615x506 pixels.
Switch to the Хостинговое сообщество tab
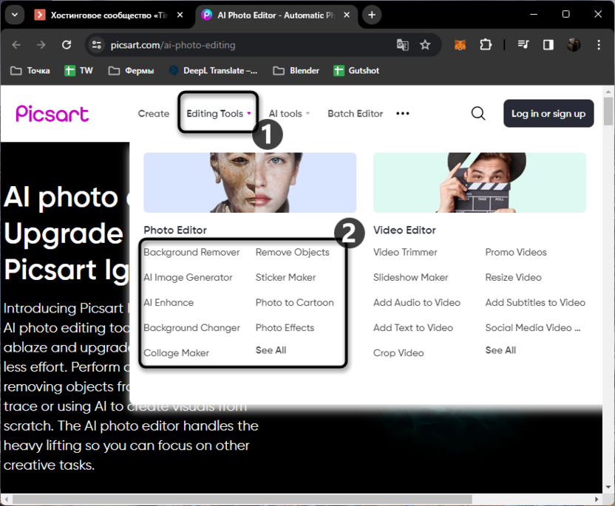tap(103, 15)
